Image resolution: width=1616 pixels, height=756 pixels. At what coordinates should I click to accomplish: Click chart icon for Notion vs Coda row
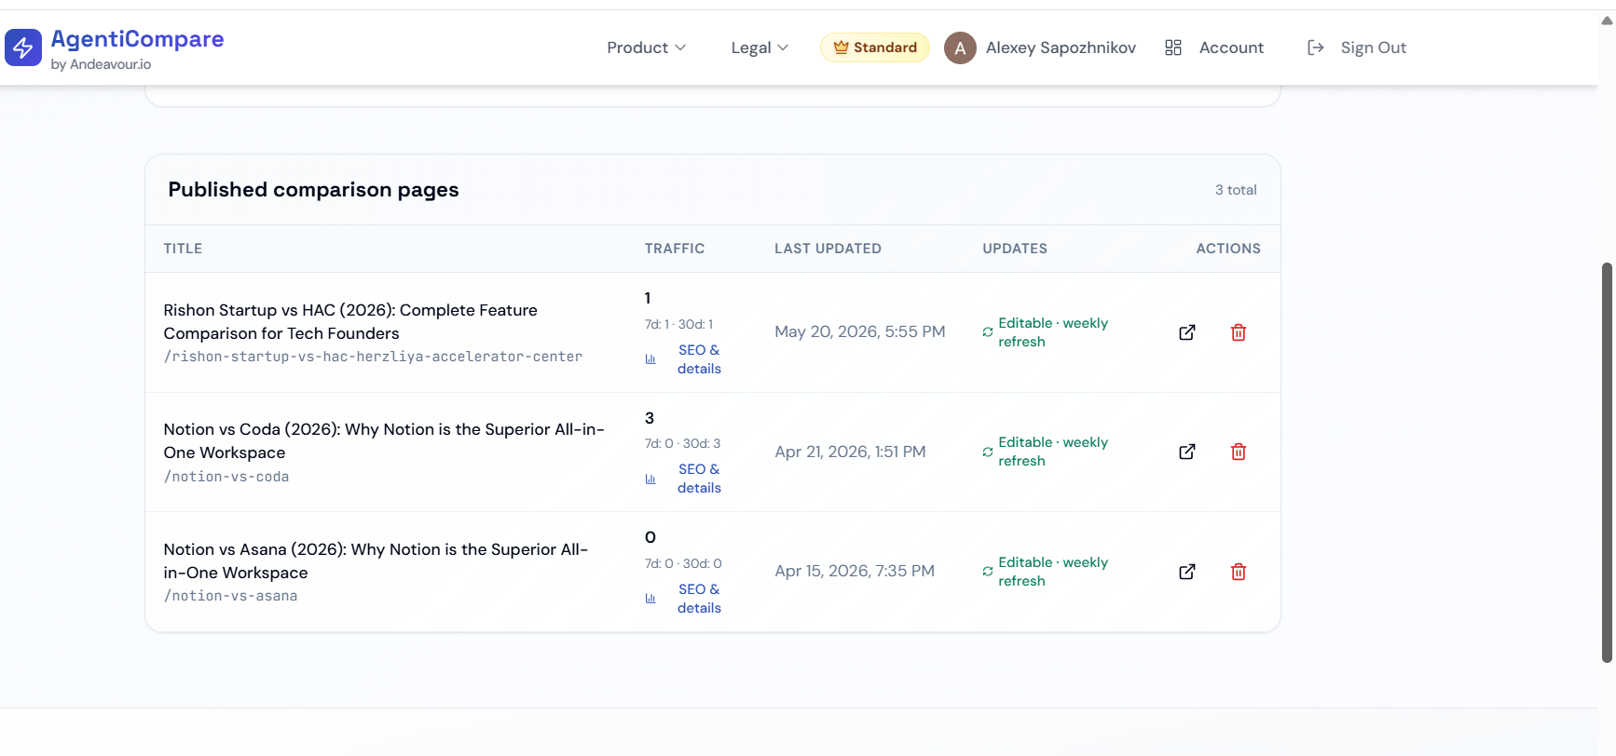[651, 479]
